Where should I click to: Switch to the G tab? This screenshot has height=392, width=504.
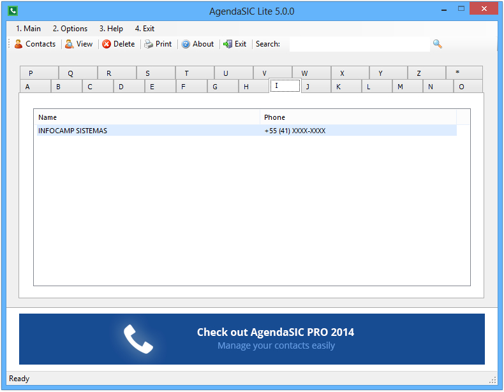(x=223, y=86)
